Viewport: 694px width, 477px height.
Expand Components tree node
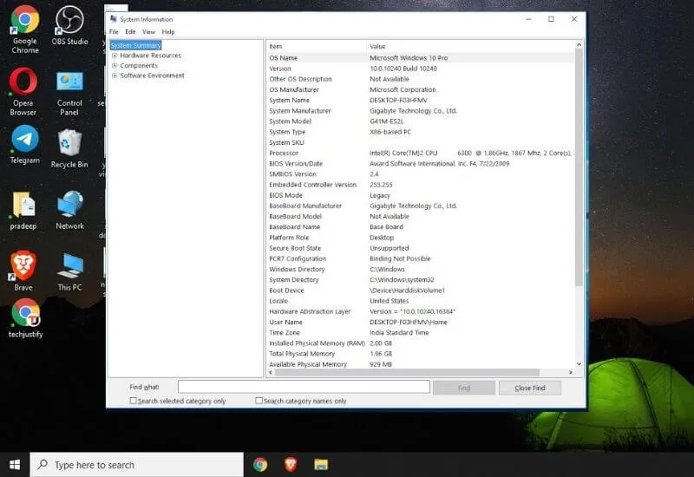(x=115, y=66)
